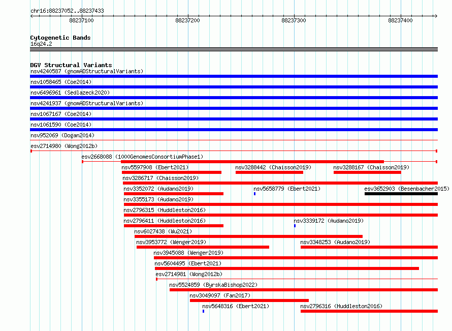
Task: Select nsv5604495 (Ebert2021) label
Action: 188,263
